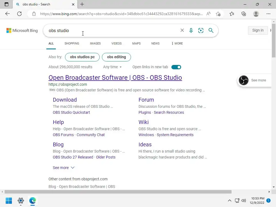Show hidden tray icons chevron

[x=230, y=201]
